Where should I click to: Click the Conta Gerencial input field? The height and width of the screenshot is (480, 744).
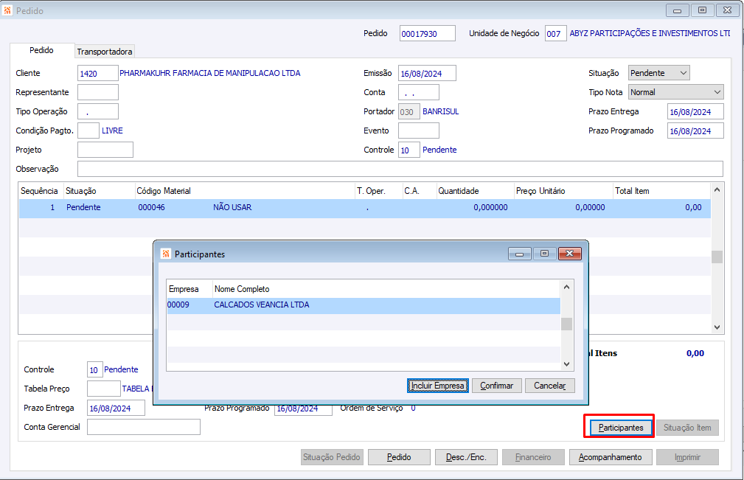144,427
